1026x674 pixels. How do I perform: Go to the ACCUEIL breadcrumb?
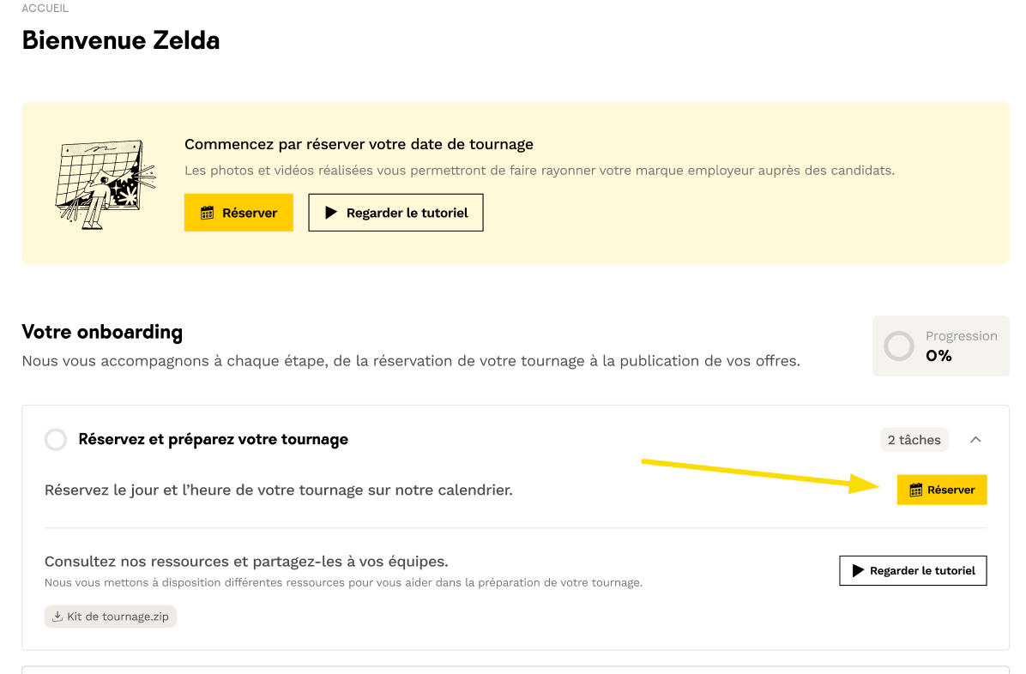pos(45,9)
